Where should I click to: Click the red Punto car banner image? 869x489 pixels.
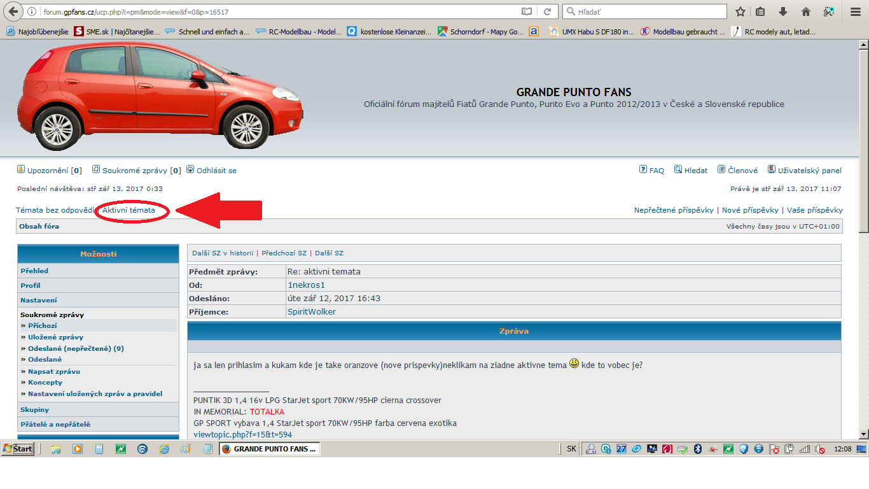click(x=159, y=96)
